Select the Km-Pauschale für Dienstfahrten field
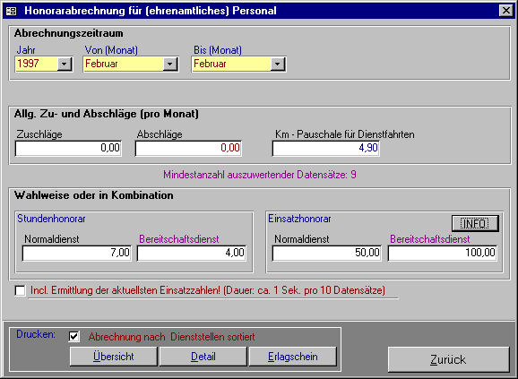This screenshot has height=379, width=518. click(325, 148)
